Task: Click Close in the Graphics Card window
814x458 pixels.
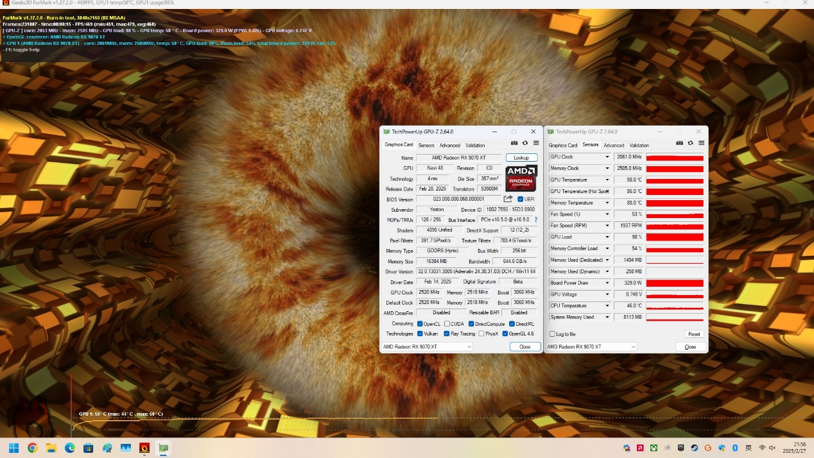Action: click(525, 346)
